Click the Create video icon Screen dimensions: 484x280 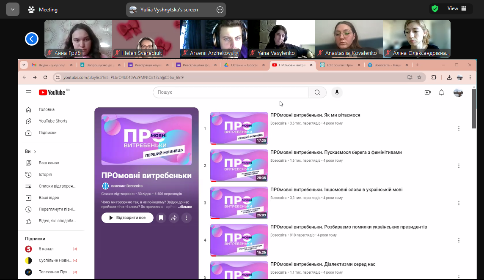[x=427, y=92]
